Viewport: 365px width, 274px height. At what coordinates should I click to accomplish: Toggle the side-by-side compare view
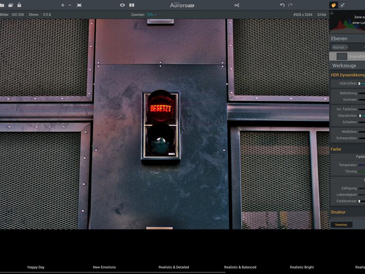tap(132, 5)
